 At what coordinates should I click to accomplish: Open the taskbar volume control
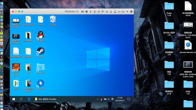click(x=109, y=99)
